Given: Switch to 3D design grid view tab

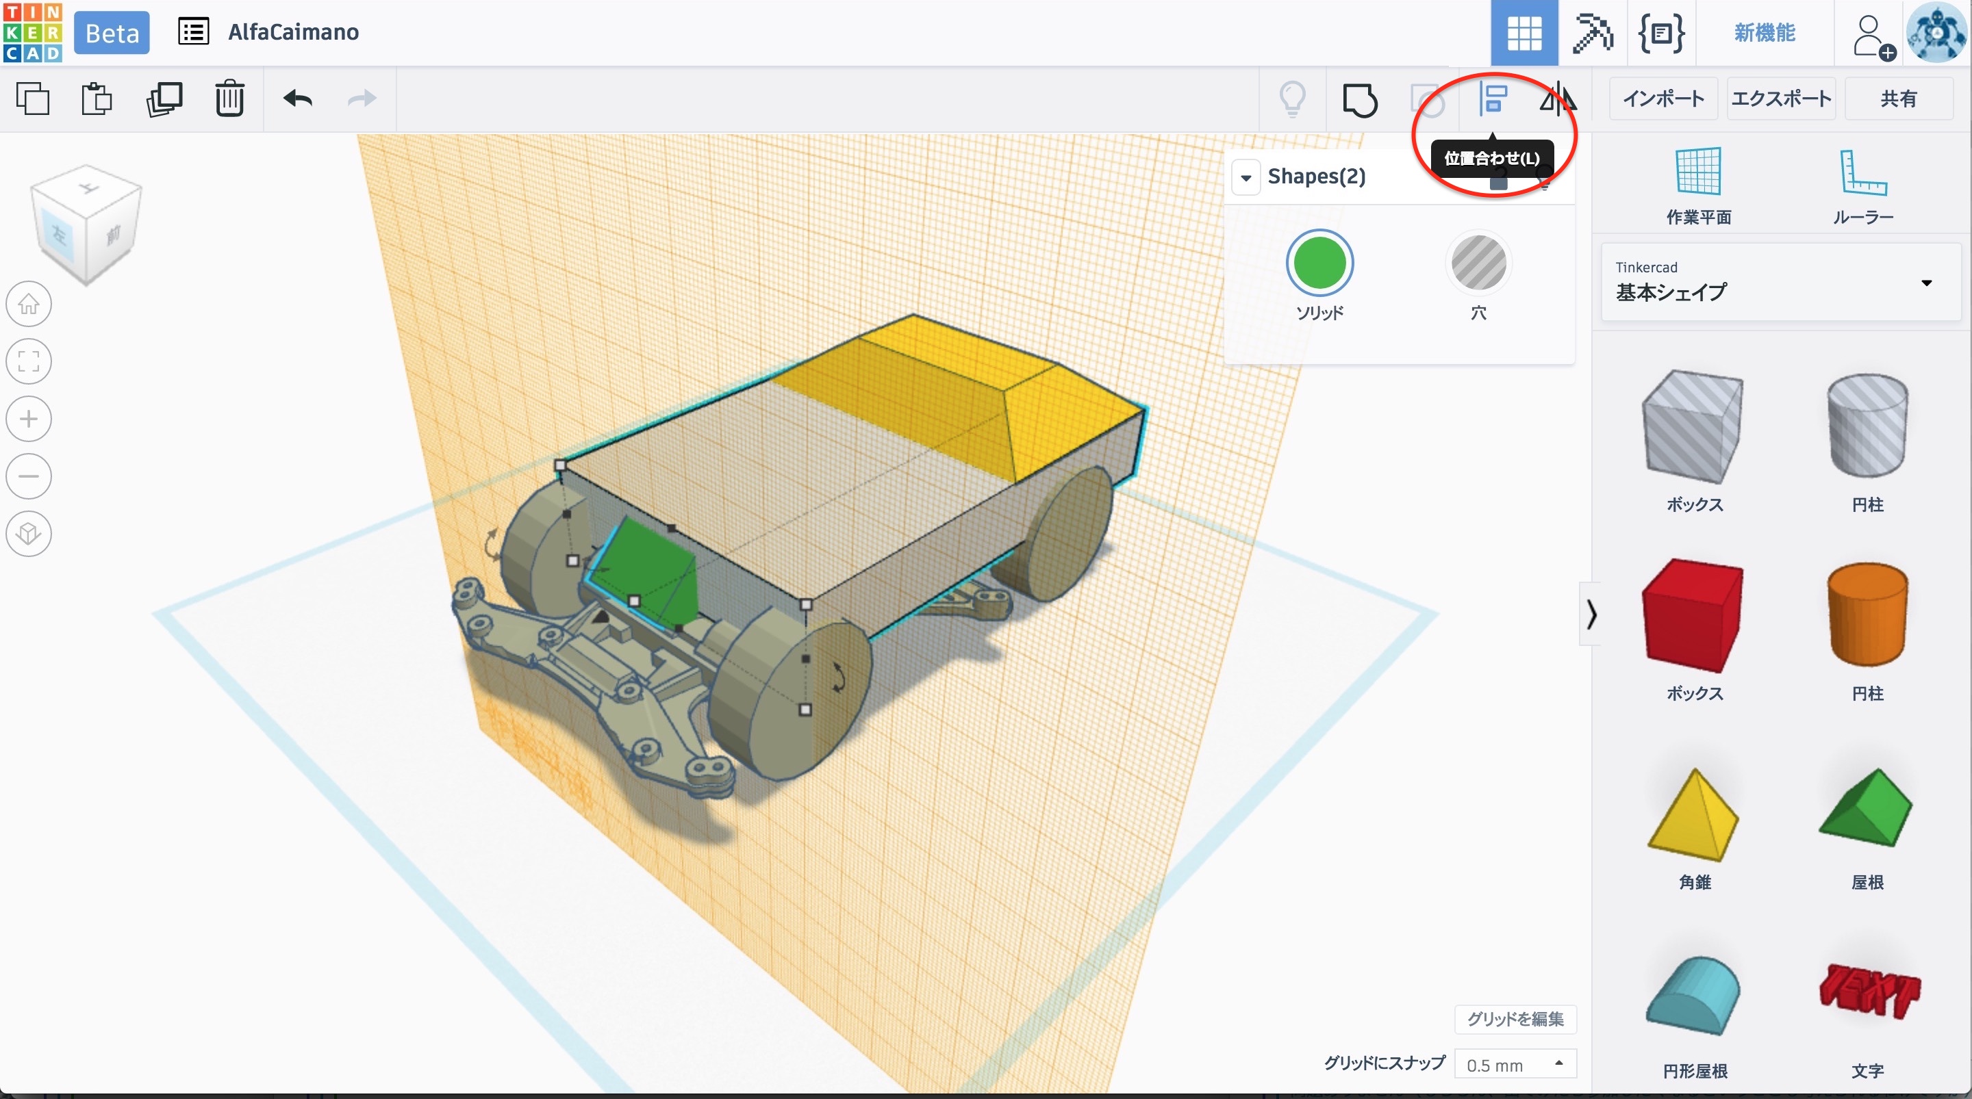Looking at the screenshot, I should 1524,33.
